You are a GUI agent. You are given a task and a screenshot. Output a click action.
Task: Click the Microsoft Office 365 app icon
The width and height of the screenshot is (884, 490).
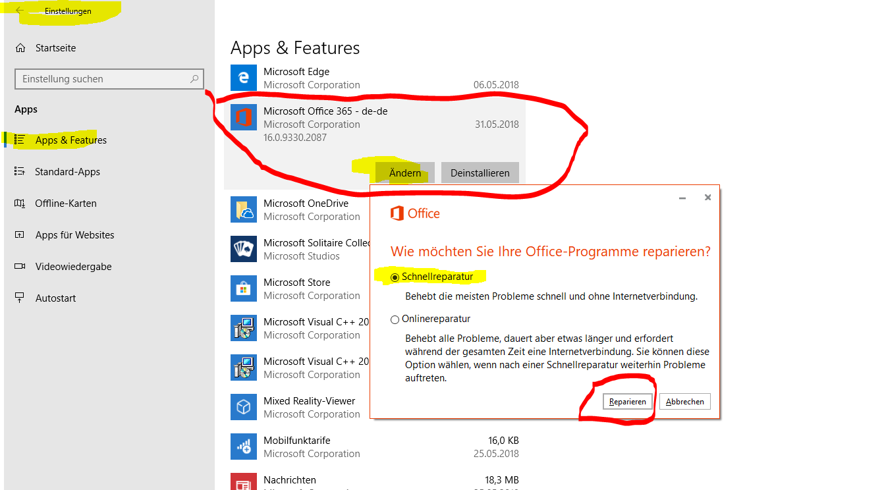click(x=244, y=117)
